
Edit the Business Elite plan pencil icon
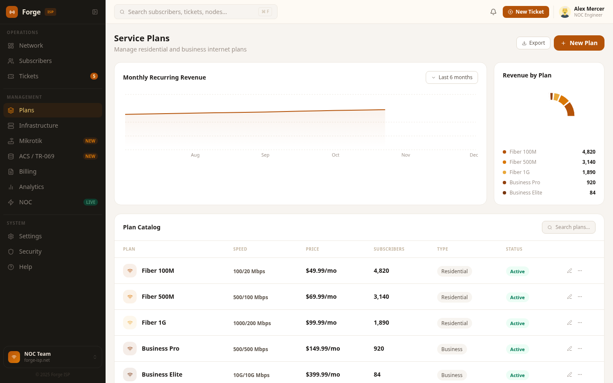[570, 374]
